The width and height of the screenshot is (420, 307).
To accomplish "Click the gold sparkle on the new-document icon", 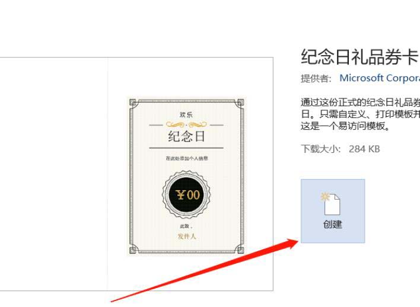I will pyautogui.click(x=325, y=197).
